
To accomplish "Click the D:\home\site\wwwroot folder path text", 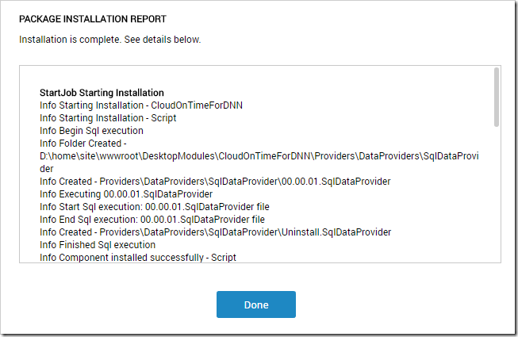I will click(259, 155).
